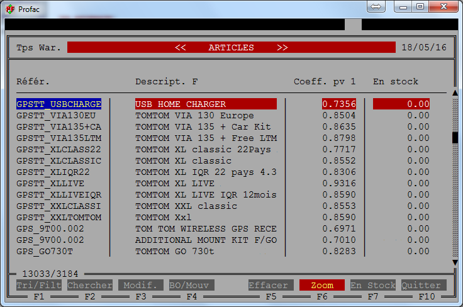Open Modif. to edit the article
Screen dimensions: 463x307
click(141, 285)
